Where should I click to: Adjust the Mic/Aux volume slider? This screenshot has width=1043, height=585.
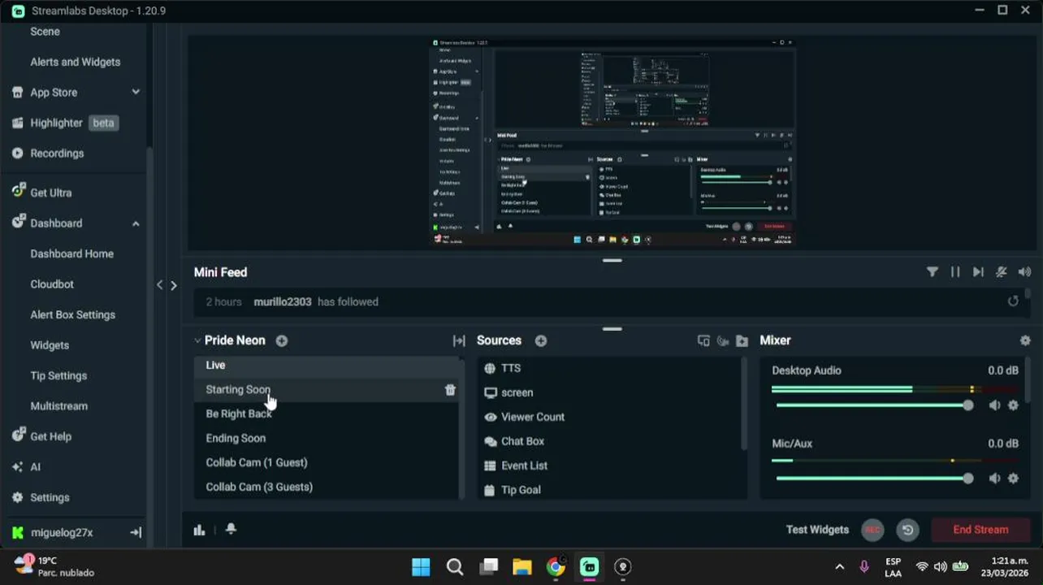[x=872, y=479]
